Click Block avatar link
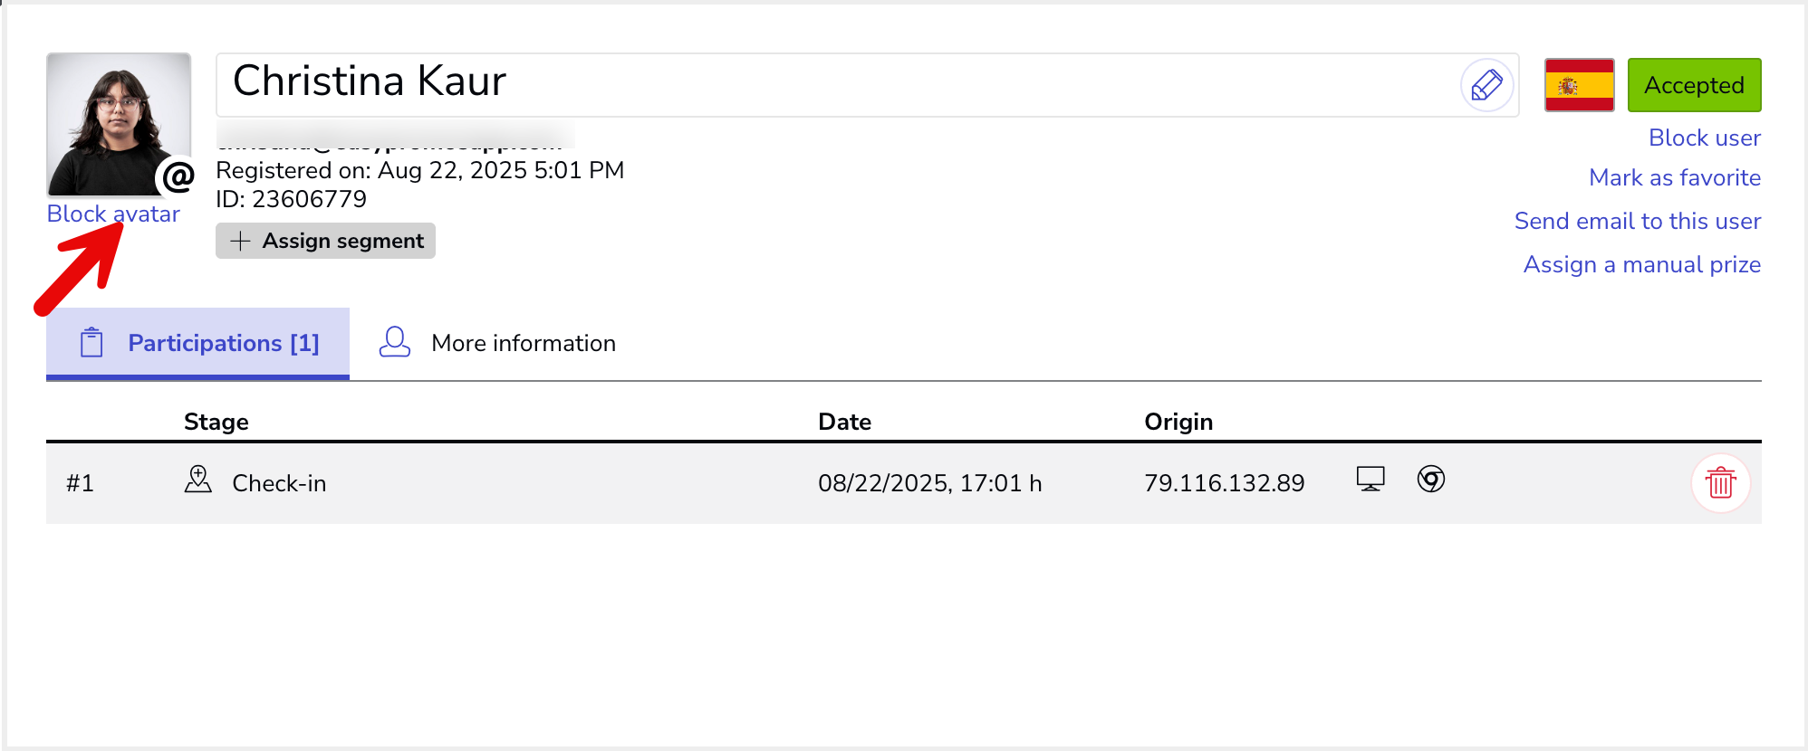This screenshot has height=751, width=1808. 113,214
